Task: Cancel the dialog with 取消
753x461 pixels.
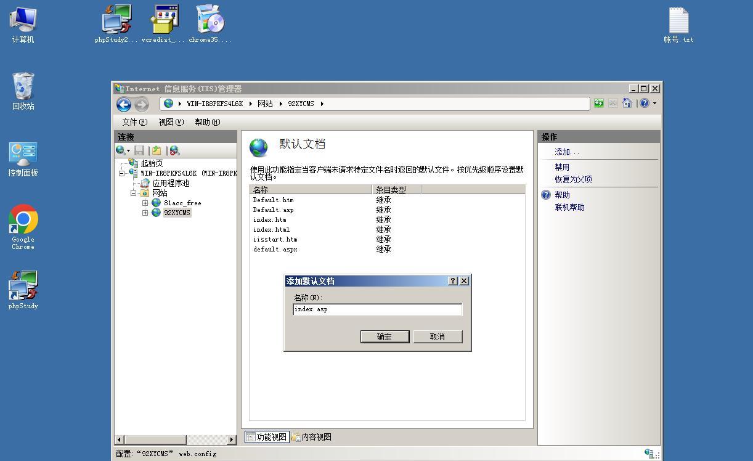Action: click(438, 337)
